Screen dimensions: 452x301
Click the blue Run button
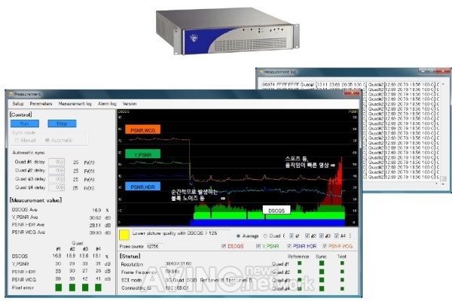point(25,123)
